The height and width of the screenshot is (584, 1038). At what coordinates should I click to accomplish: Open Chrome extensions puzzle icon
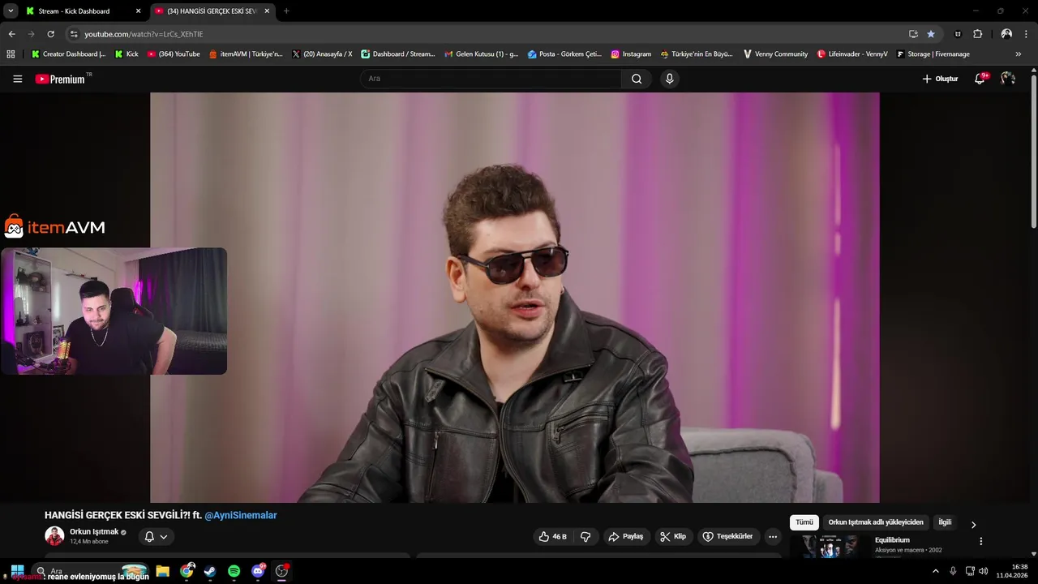(977, 34)
